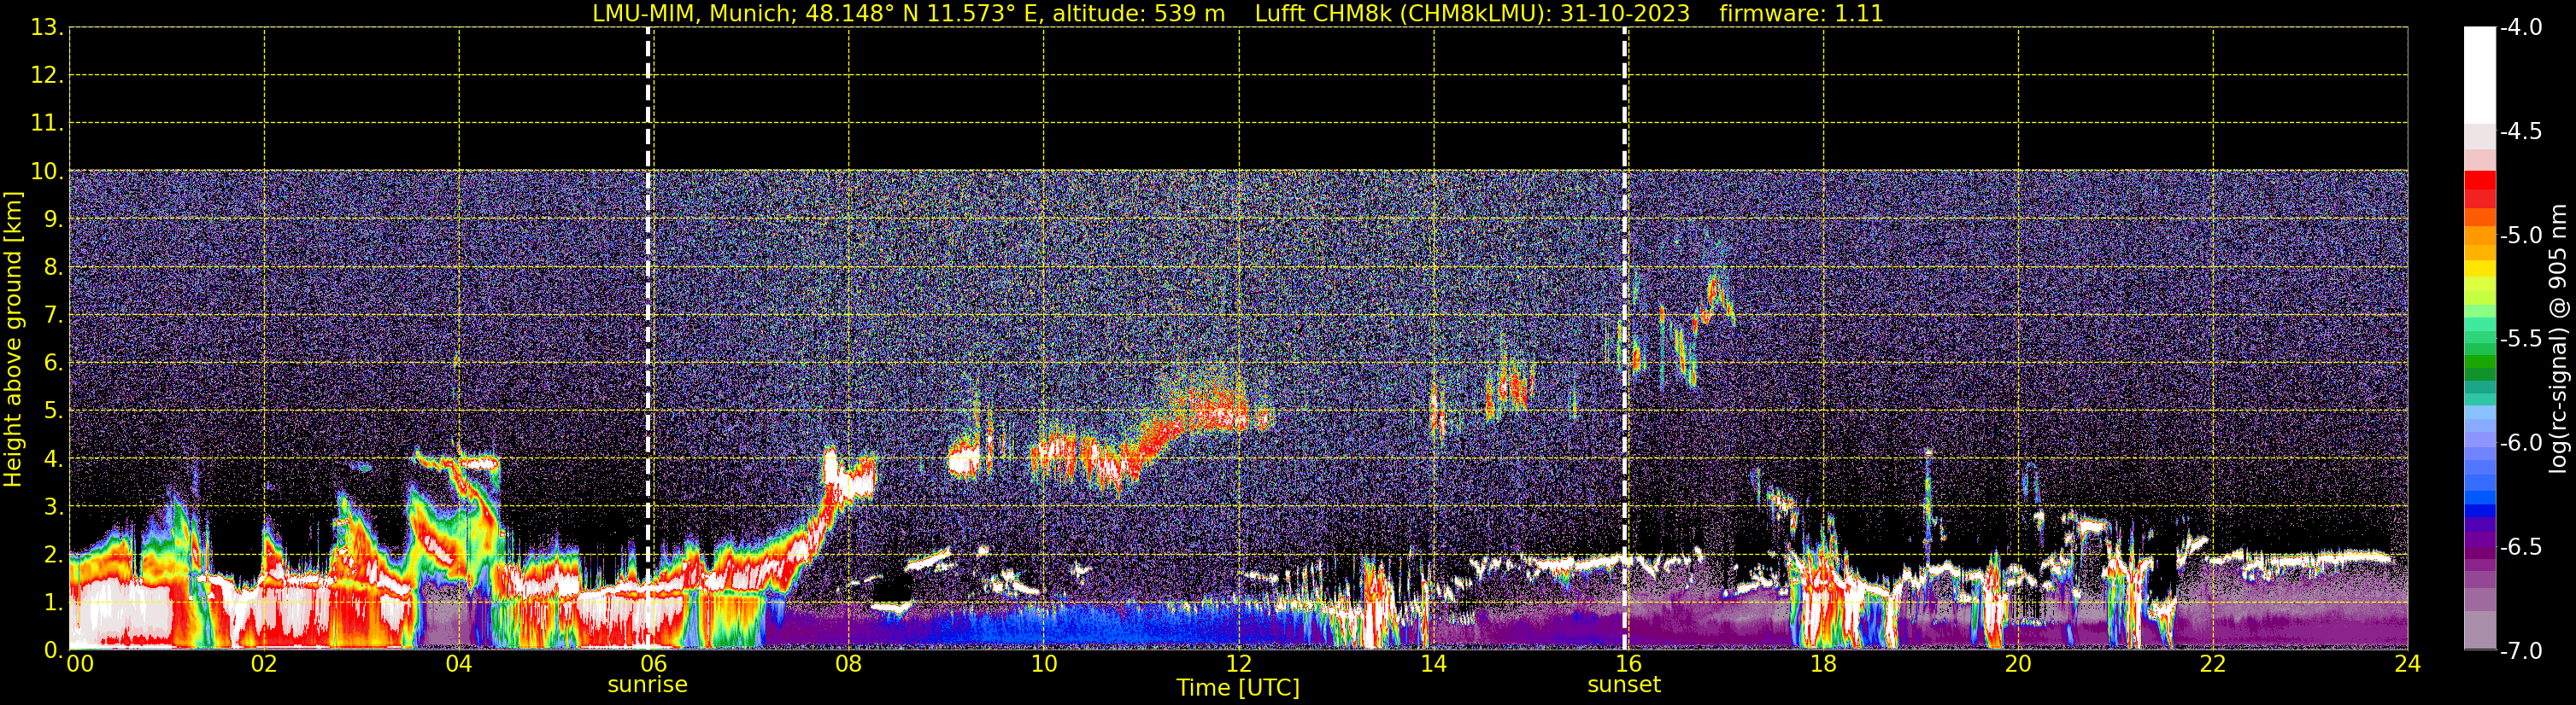Click the '2.' height axis tick label
2576x705 pixels.
53,556
